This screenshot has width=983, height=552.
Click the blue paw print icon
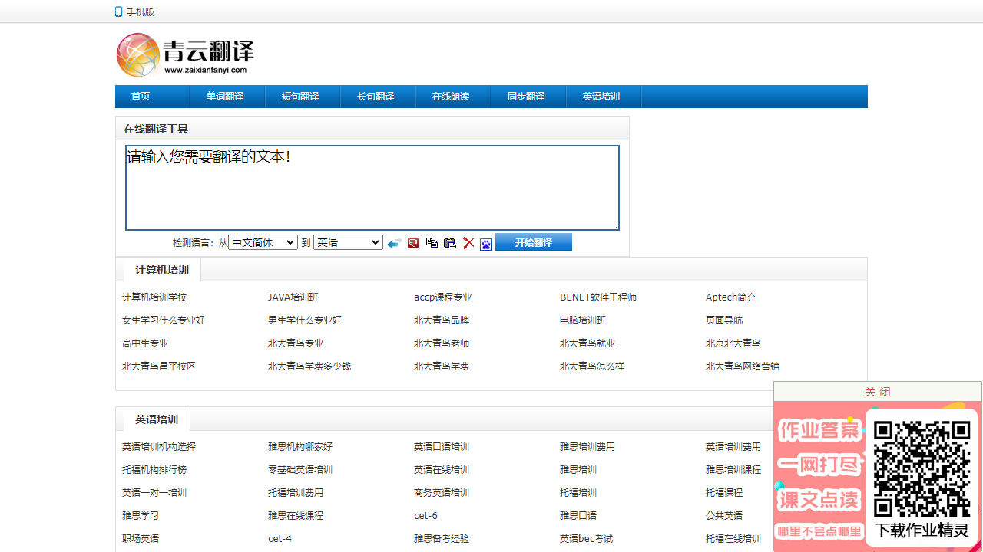486,244
